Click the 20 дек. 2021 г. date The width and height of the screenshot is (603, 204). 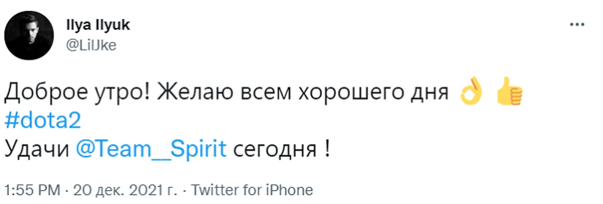point(125,190)
